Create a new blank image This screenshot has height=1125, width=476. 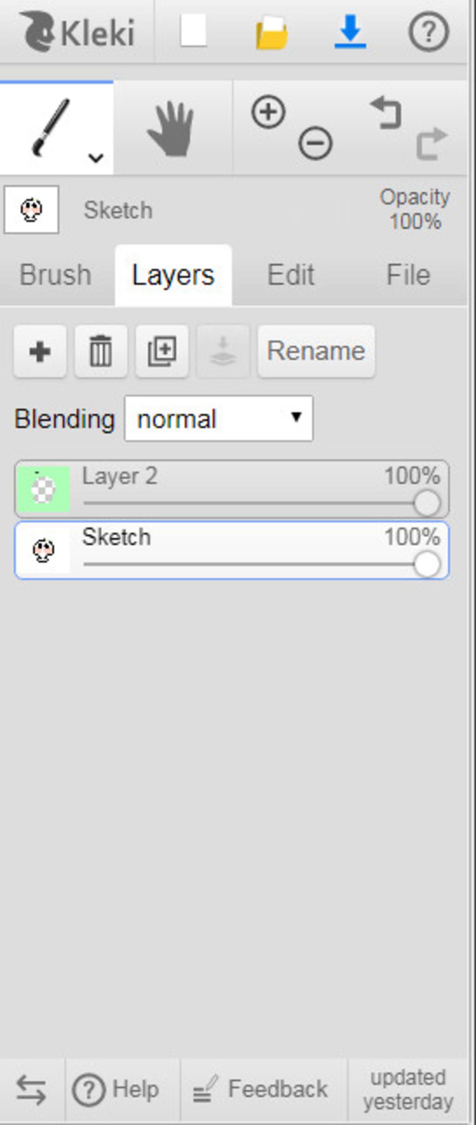coord(193,31)
